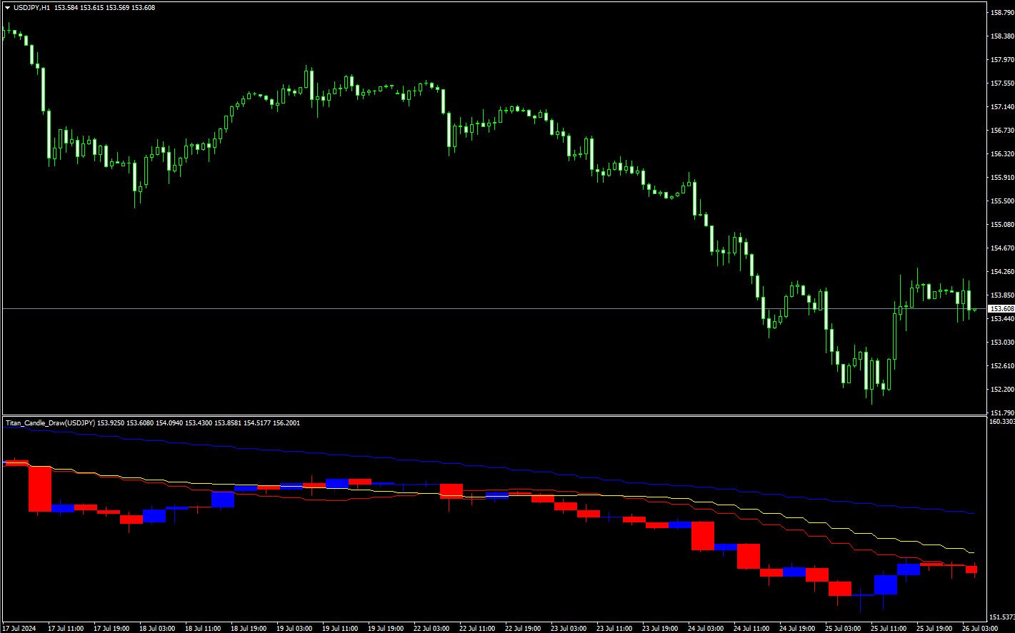Click the largest blue candle near 25 Jul 11:00

coord(886,584)
